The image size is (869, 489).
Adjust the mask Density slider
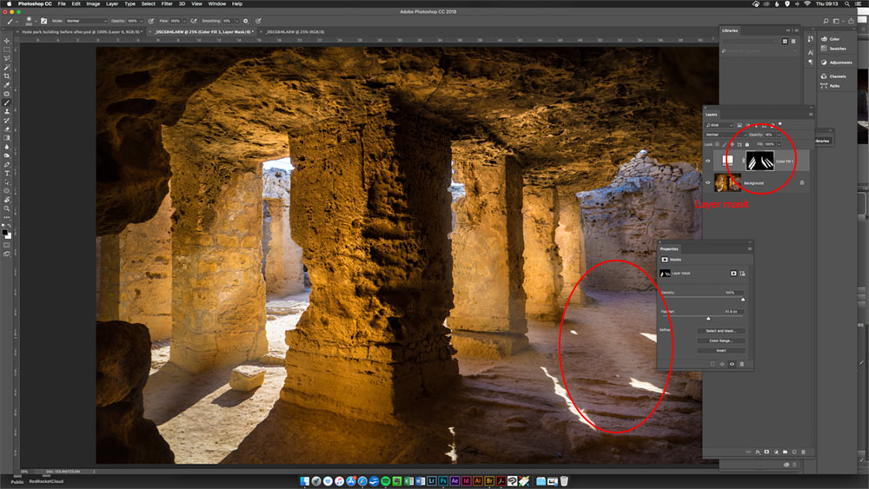tap(743, 299)
